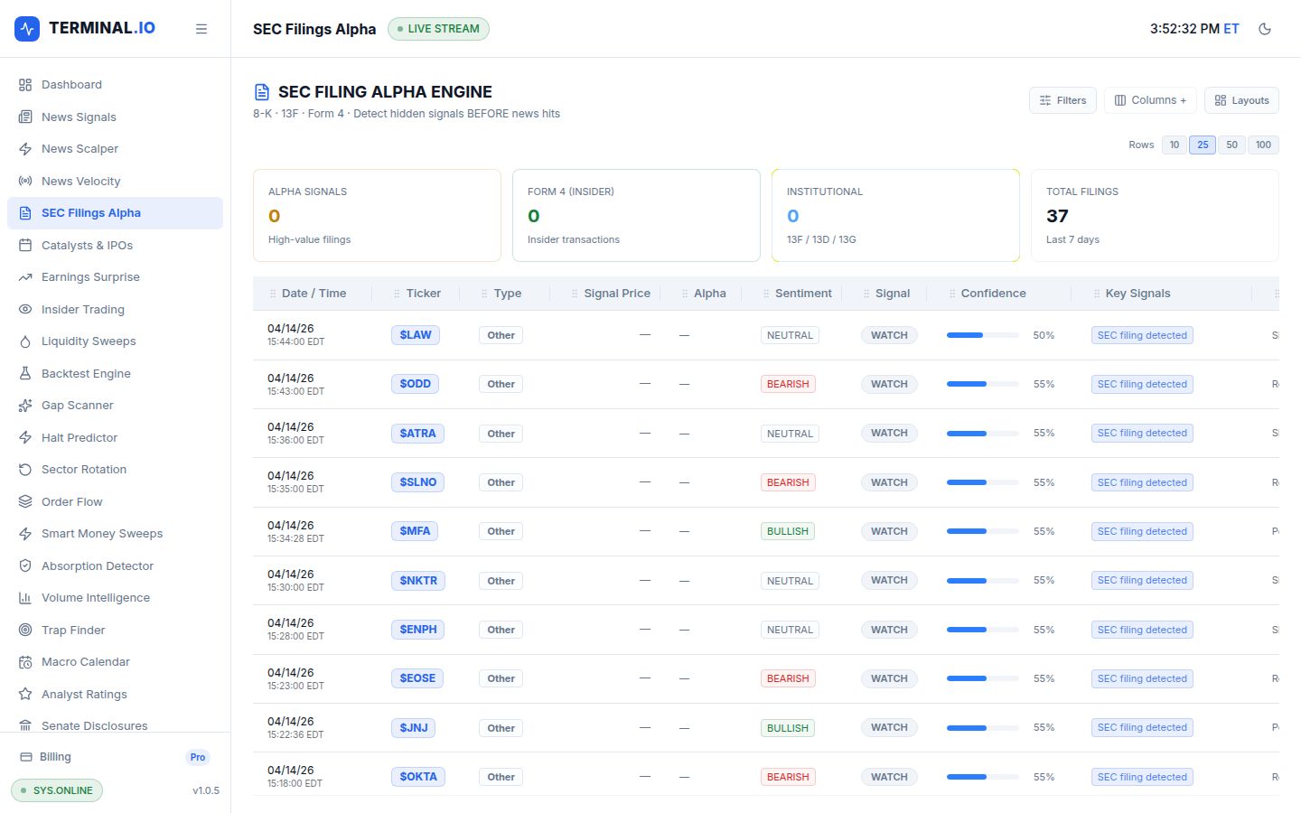Click the confidence bar in $LAW row
The width and height of the screenshot is (1301, 813).
pos(983,335)
